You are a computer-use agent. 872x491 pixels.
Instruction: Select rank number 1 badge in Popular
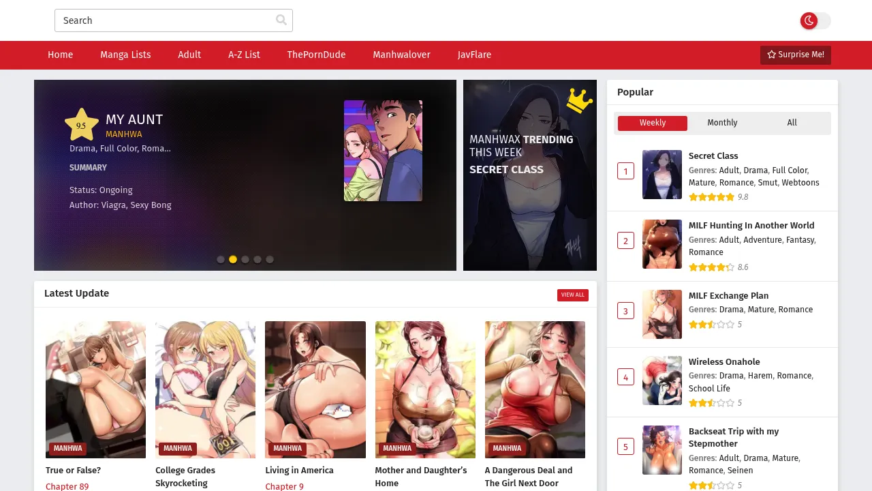(625, 171)
